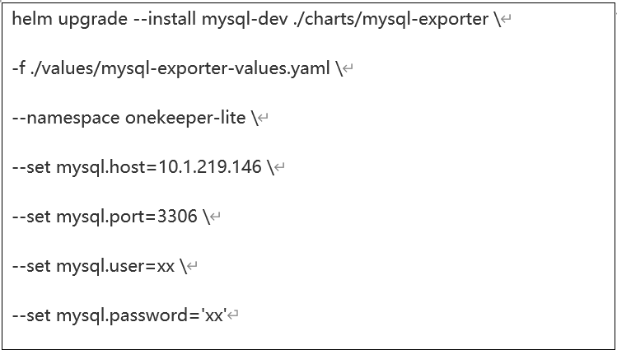Click the "onekeeper-lite" namespace value
The width and height of the screenshot is (617, 350).
pos(185,119)
